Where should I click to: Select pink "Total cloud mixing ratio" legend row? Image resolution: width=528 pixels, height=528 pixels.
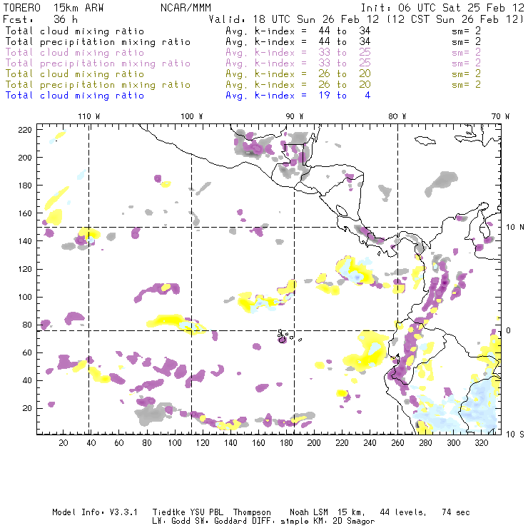(75, 53)
